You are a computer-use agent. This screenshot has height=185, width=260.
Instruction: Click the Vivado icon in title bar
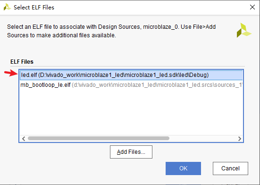[x=7, y=7]
